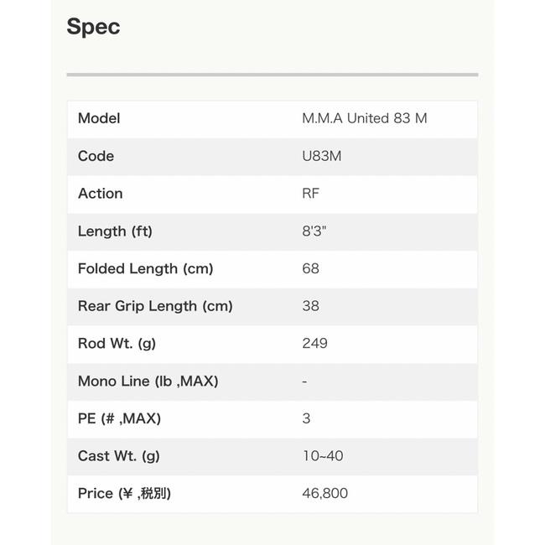Select the Length (ft) label

[x=115, y=231]
